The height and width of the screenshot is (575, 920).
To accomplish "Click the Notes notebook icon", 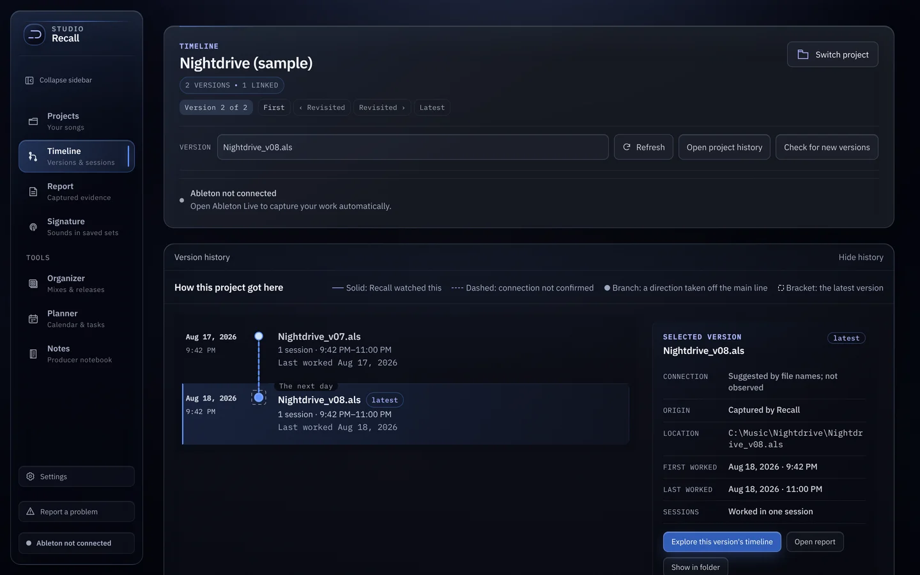I will pyautogui.click(x=33, y=354).
